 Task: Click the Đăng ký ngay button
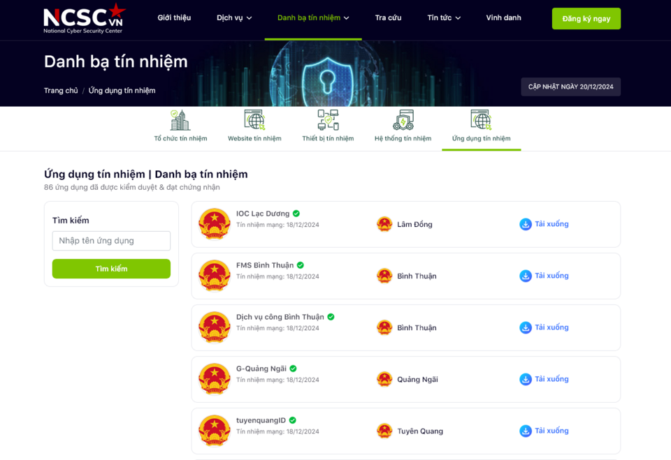click(x=586, y=18)
